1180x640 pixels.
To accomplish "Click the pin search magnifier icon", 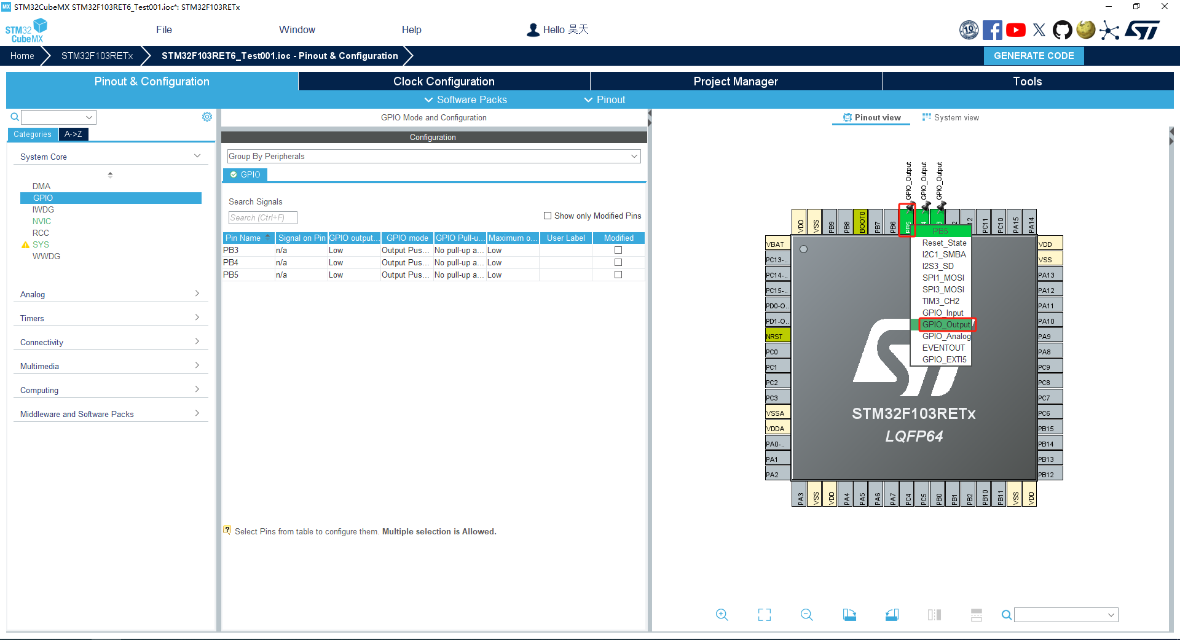I will (x=1007, y=615).
